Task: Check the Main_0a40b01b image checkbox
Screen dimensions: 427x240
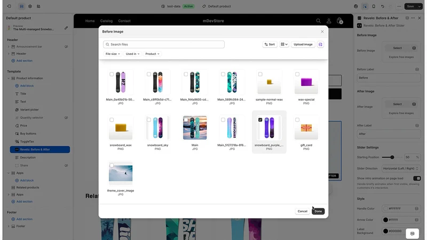Action: pos(112,74)
